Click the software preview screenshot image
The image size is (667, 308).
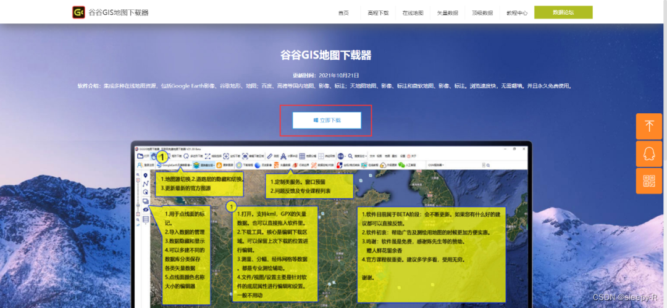tap(332, 225)
